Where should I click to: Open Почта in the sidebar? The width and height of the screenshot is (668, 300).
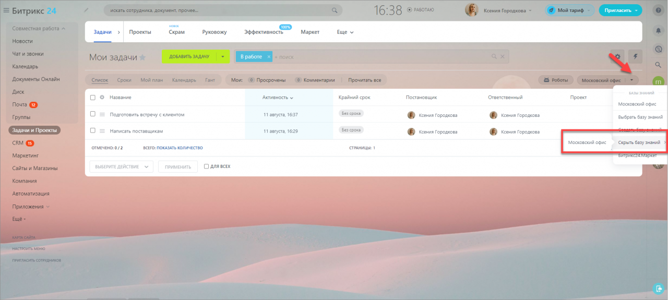[x=20, y=105]
